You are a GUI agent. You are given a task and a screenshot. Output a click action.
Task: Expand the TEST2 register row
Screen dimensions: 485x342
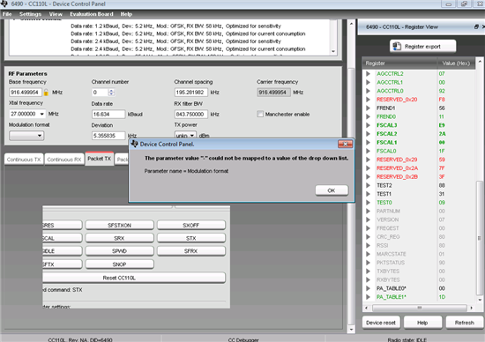(x=368, y=185)
